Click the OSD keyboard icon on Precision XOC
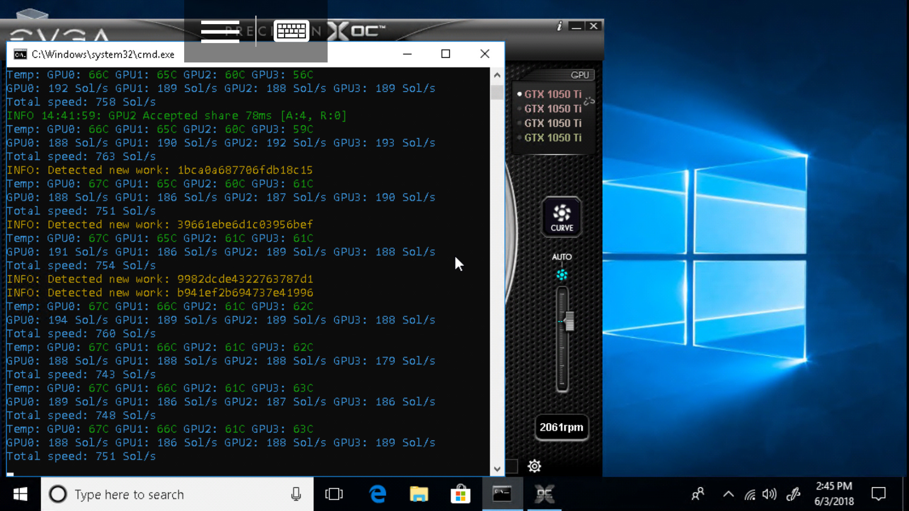Image resolution: width=909 pixels, height=511 pixels. point(292,30)
